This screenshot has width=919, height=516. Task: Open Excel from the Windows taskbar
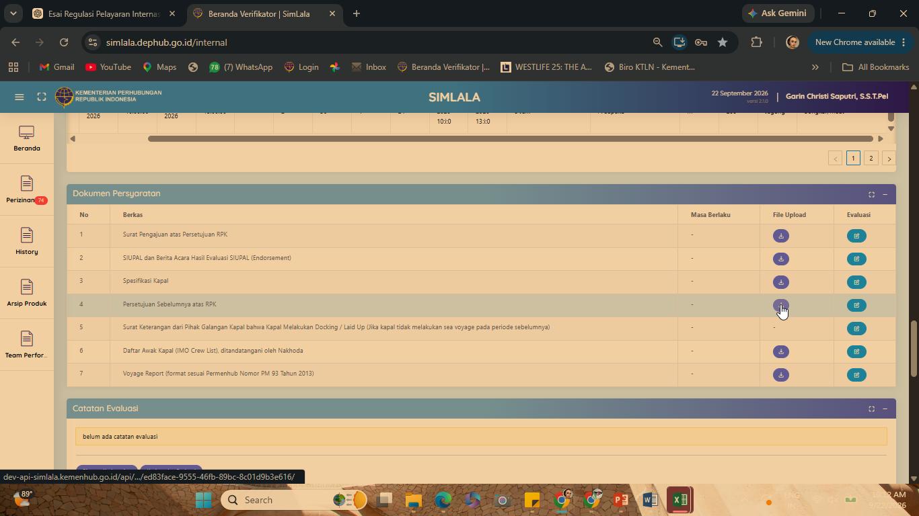(680, 500)
